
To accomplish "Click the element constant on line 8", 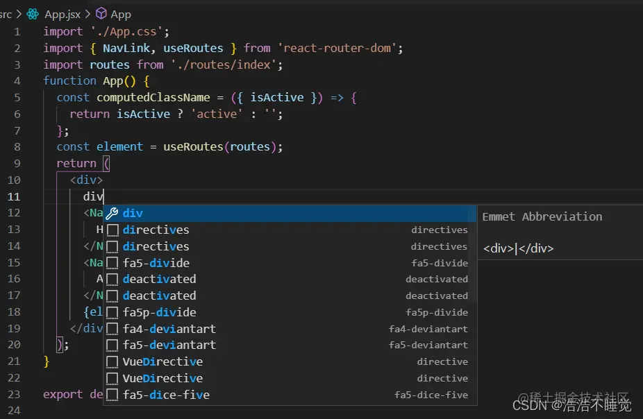I will coord(119,146).
